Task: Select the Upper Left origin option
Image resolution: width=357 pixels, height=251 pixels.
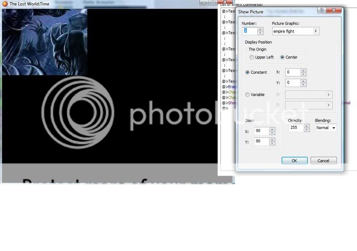Action: click(252, 57)
